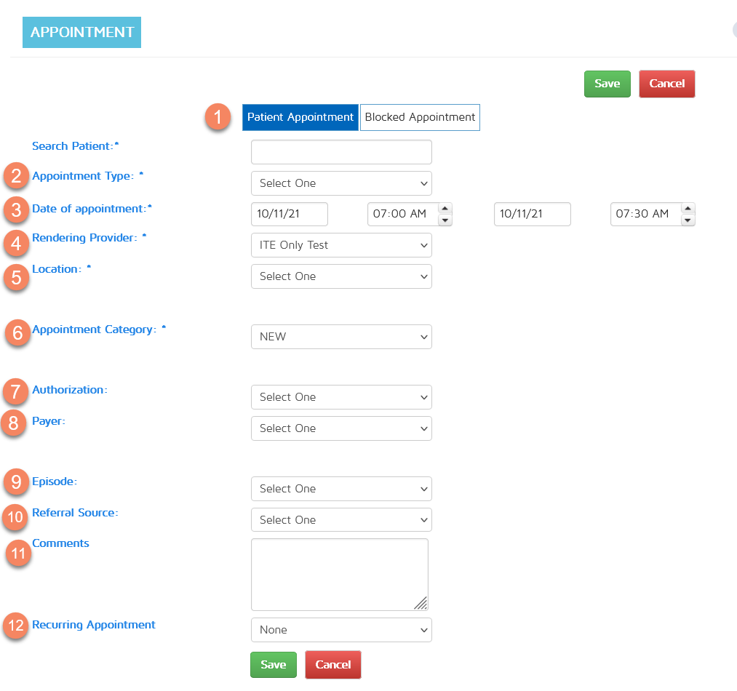
Task: Click the top red Cancel button
Action: (x=666, y=84)
